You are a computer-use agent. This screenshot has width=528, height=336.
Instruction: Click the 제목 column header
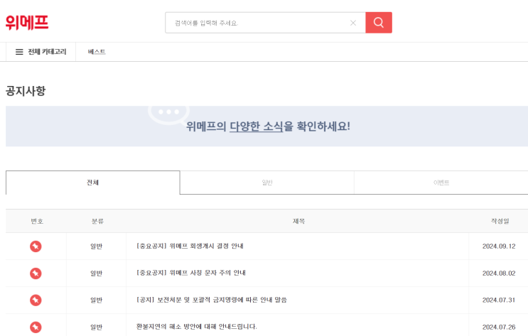(x=298, y=221)
